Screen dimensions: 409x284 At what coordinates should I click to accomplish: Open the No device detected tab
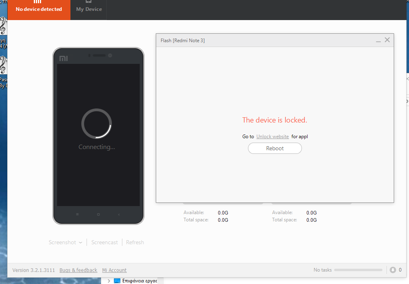click(x=39, y=10)
